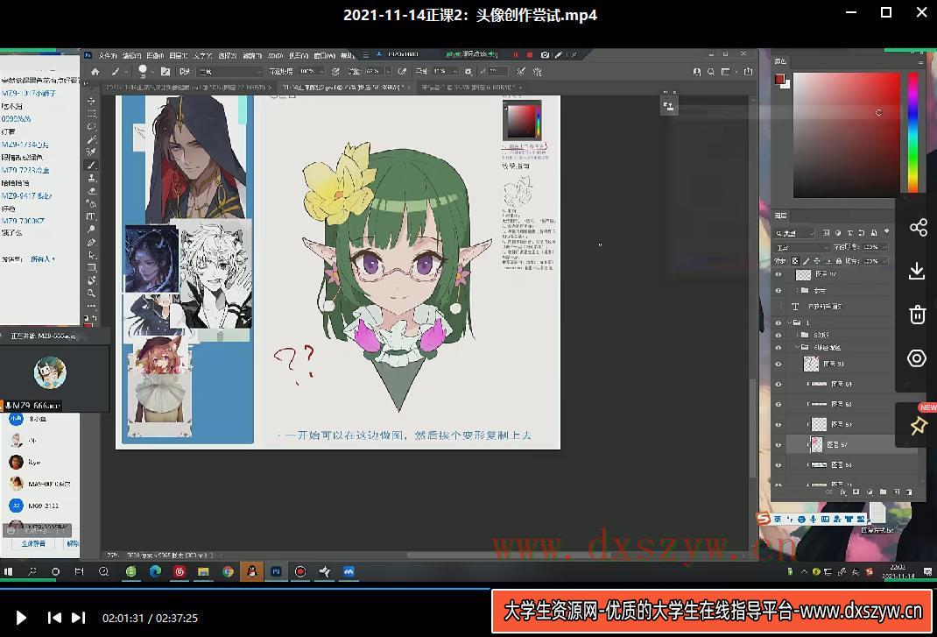Click the QQ penguin taskbar icon
This screenshot has width=937, height=637.
[x=252, y=572]
